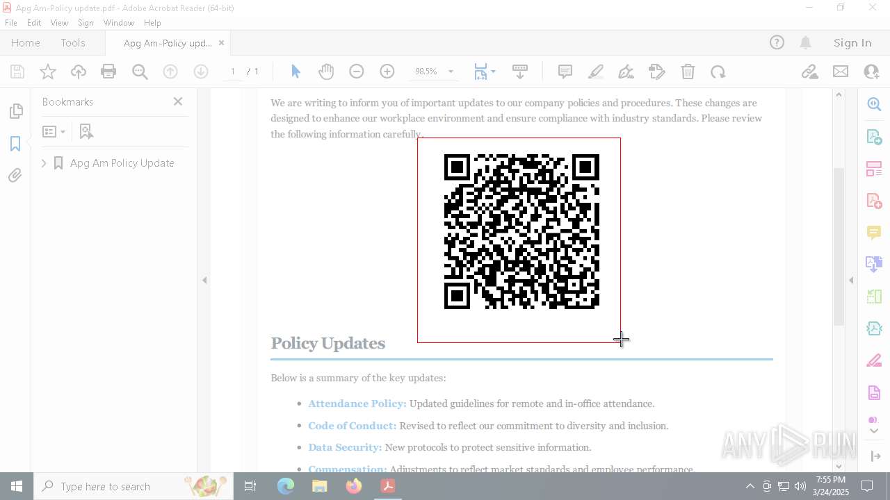Click the page number input field

(x=232, y=72)
